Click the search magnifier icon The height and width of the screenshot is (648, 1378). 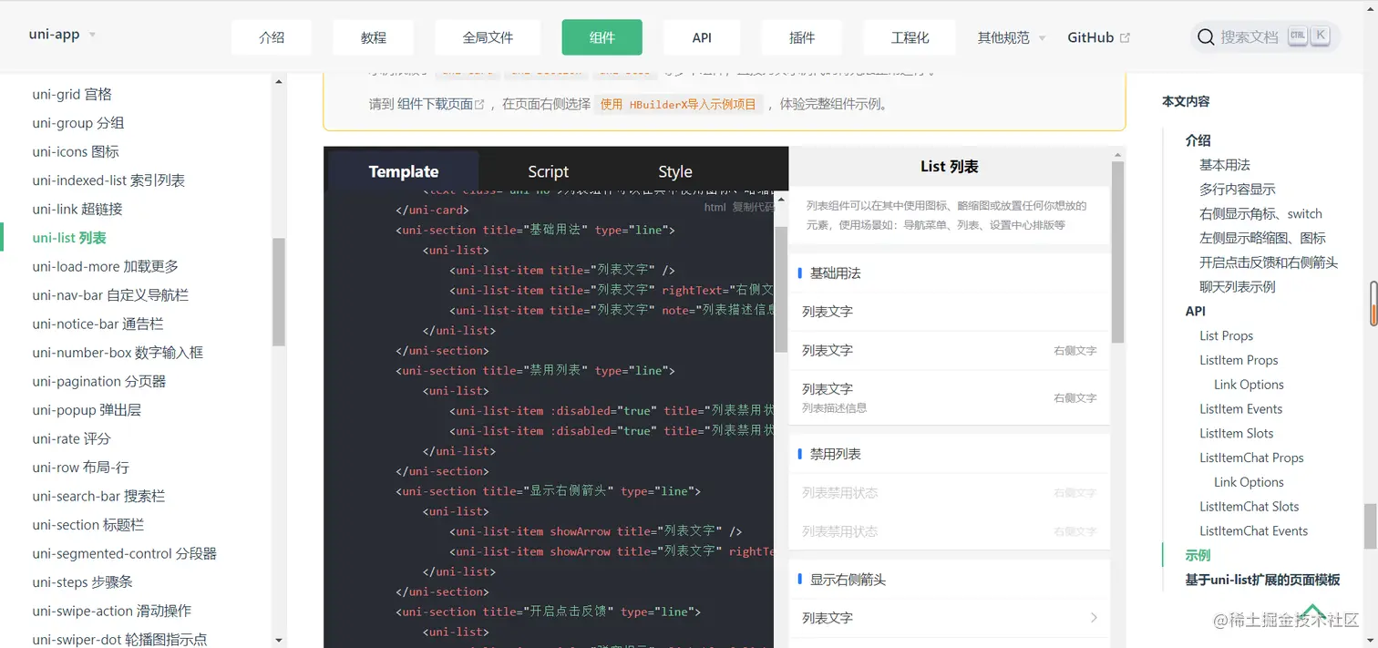[x=1206, y=37]
